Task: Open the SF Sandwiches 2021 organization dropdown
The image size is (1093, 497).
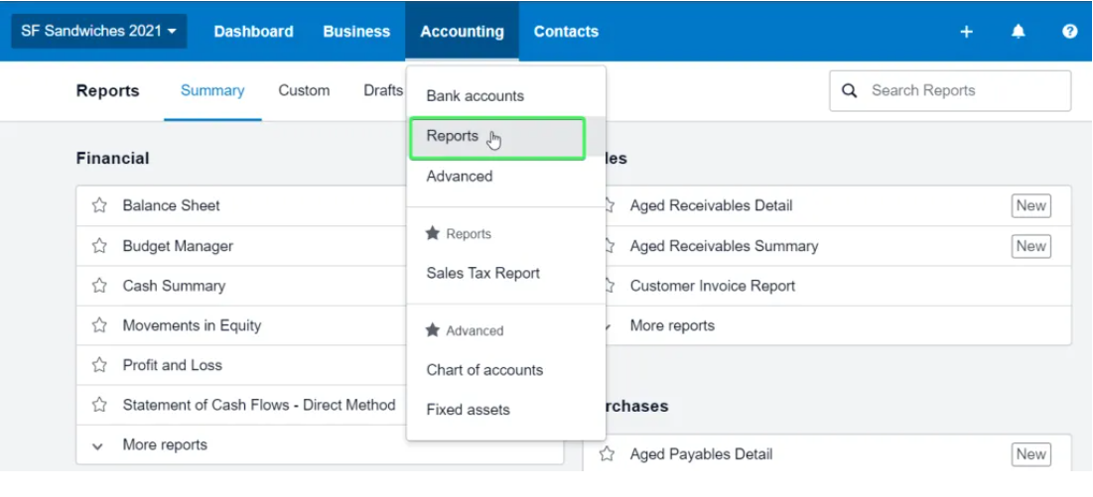Action: (98, 31)
